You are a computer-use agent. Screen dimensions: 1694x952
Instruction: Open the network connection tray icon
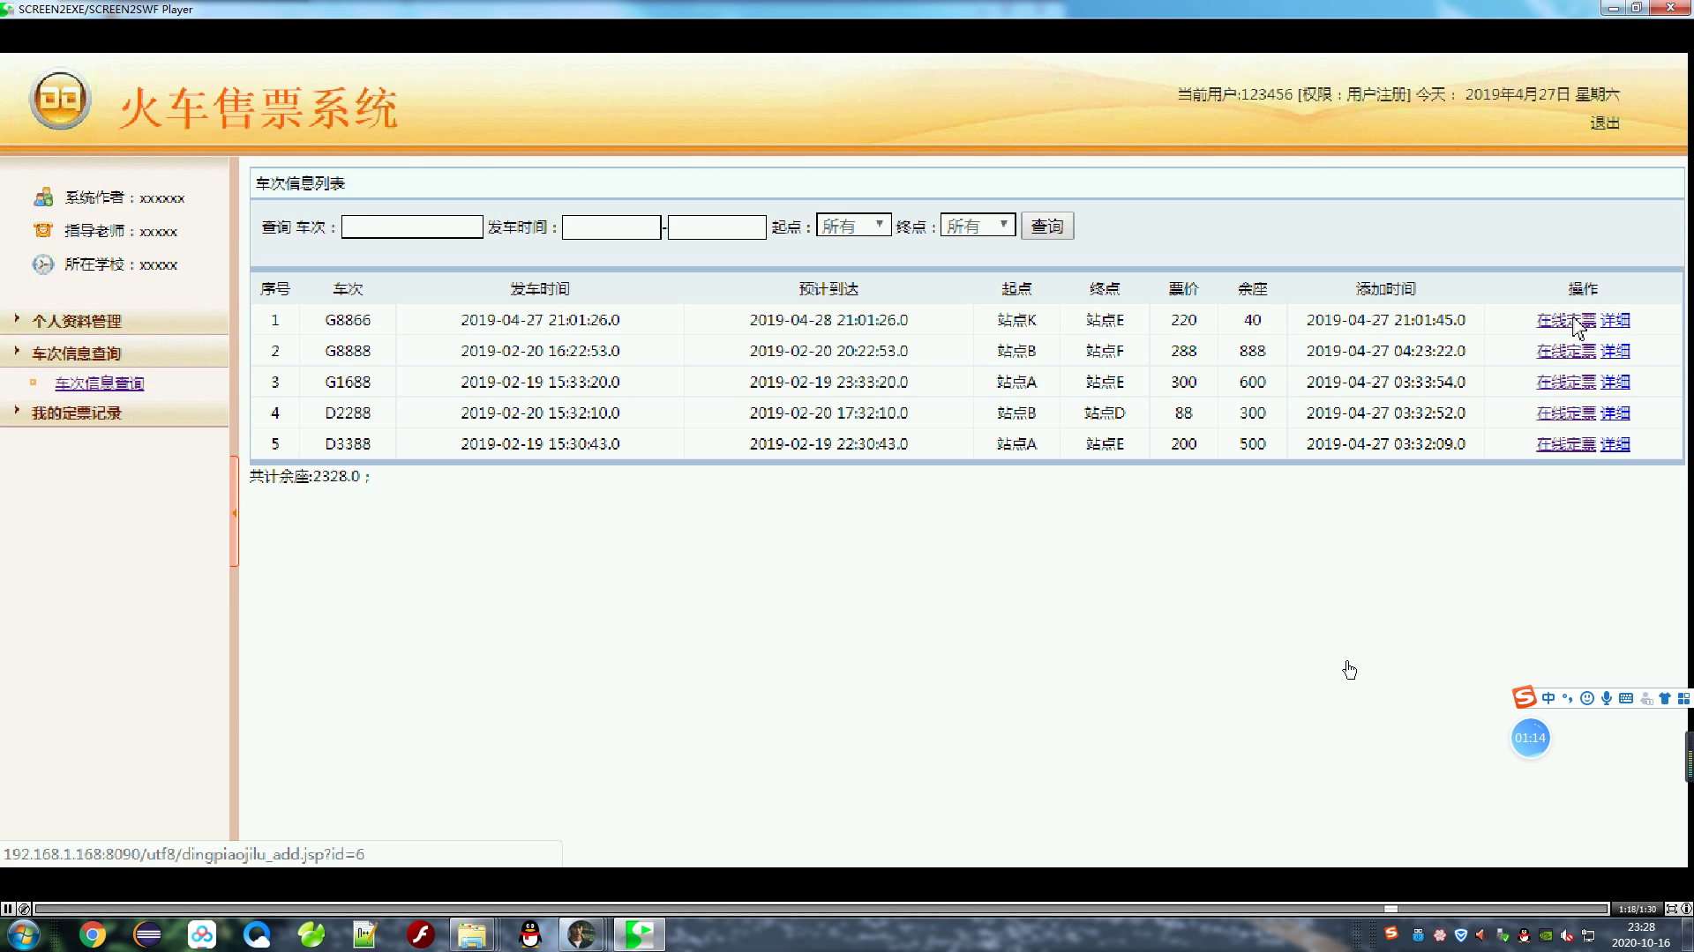click(x=1589, y=935)
